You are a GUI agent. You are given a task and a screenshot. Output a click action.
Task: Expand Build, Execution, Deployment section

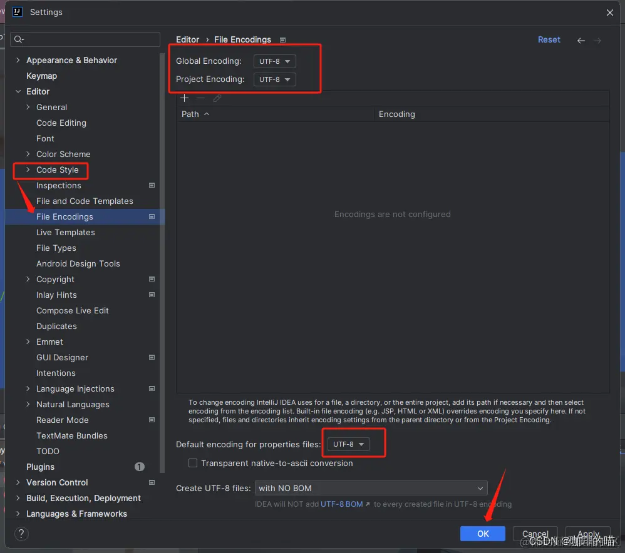pyautogui.click(x=18, y=498)
